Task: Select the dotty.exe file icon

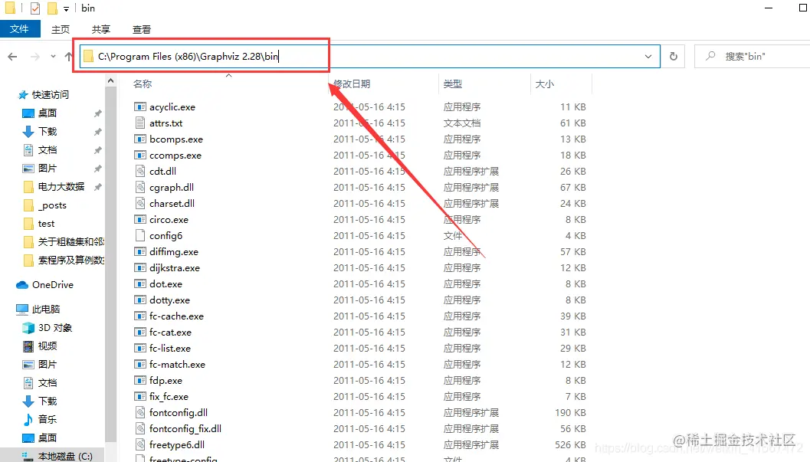Action: (139, 300)
